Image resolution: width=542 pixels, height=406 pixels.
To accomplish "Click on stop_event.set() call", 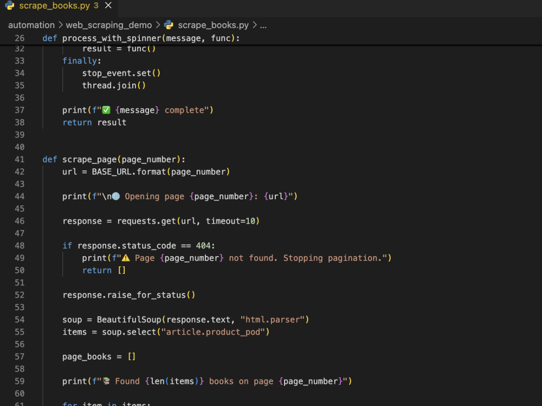I will pyautogui.click(x=121, y=73).
